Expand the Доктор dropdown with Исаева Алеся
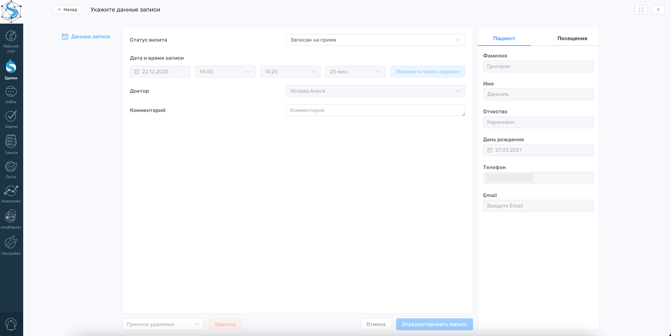Viewport: 671px width, 336px height. point(375,91)
